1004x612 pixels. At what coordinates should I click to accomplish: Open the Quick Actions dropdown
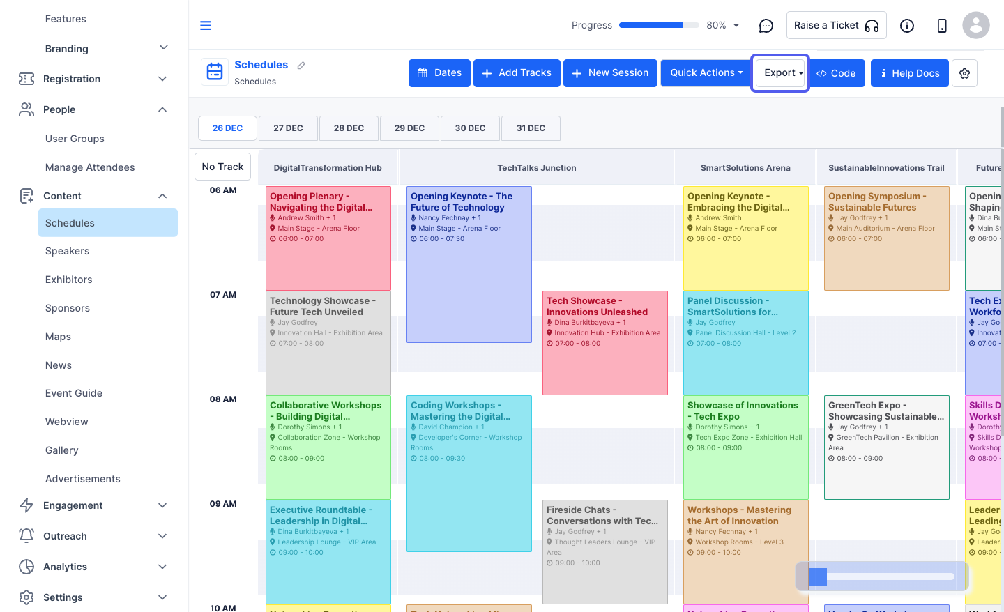706,73
